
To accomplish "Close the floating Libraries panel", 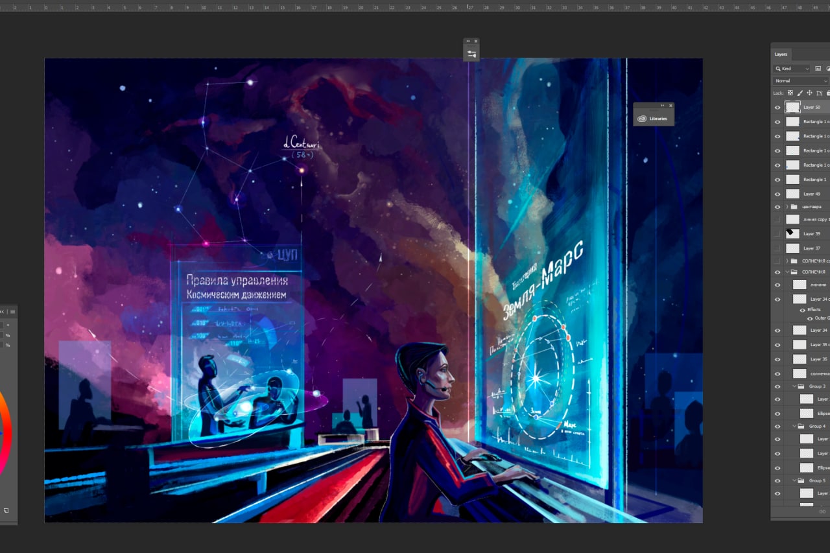I will click(x=670, y=106).
